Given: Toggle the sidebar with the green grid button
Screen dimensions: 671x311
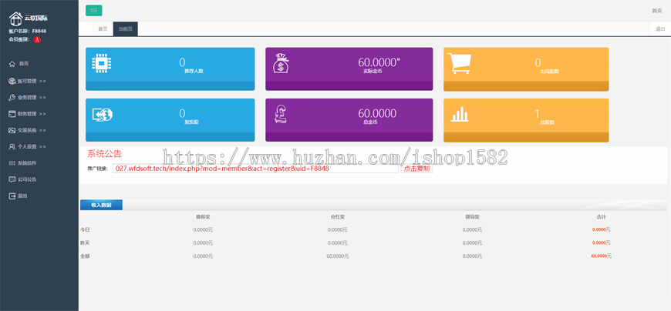Looking at the screenshot, I should coord(94,11).
